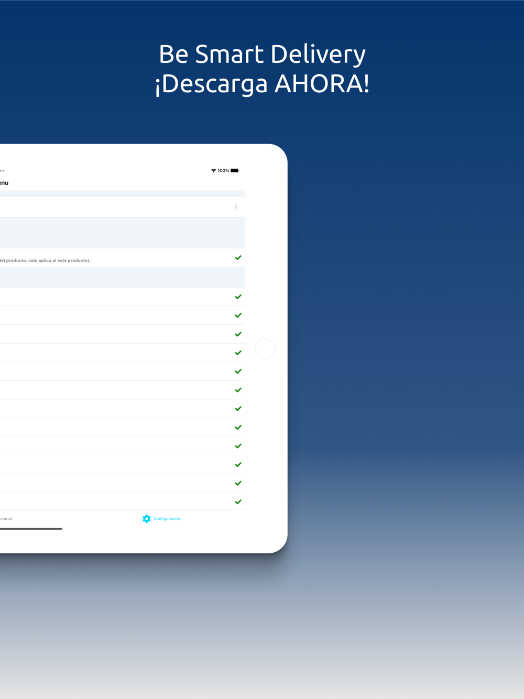The image size is (524, 699).
Task: Tap the iPad home button circle
Action: (x=265, y=348)
